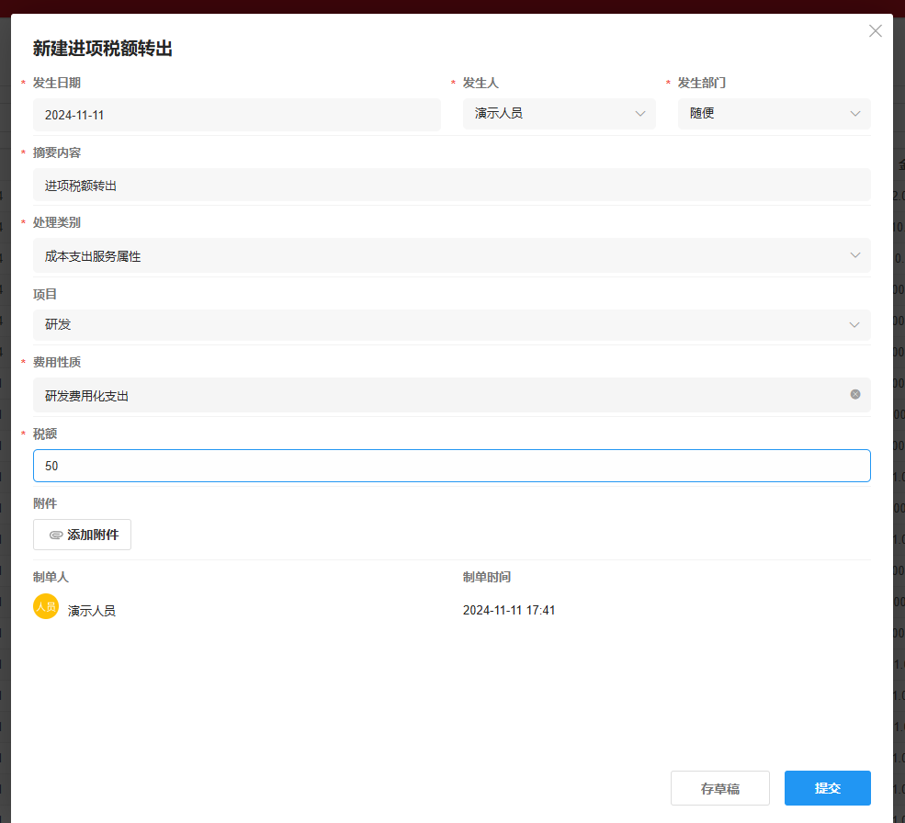Image resolution: width=905 pixels, height=823 pixels.
Task: Click the chevron arrow in 项目 field
Action: 855,325
